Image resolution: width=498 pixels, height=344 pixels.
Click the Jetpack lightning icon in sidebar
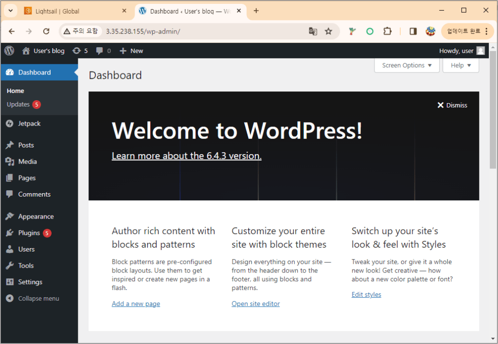coord(10,124)
